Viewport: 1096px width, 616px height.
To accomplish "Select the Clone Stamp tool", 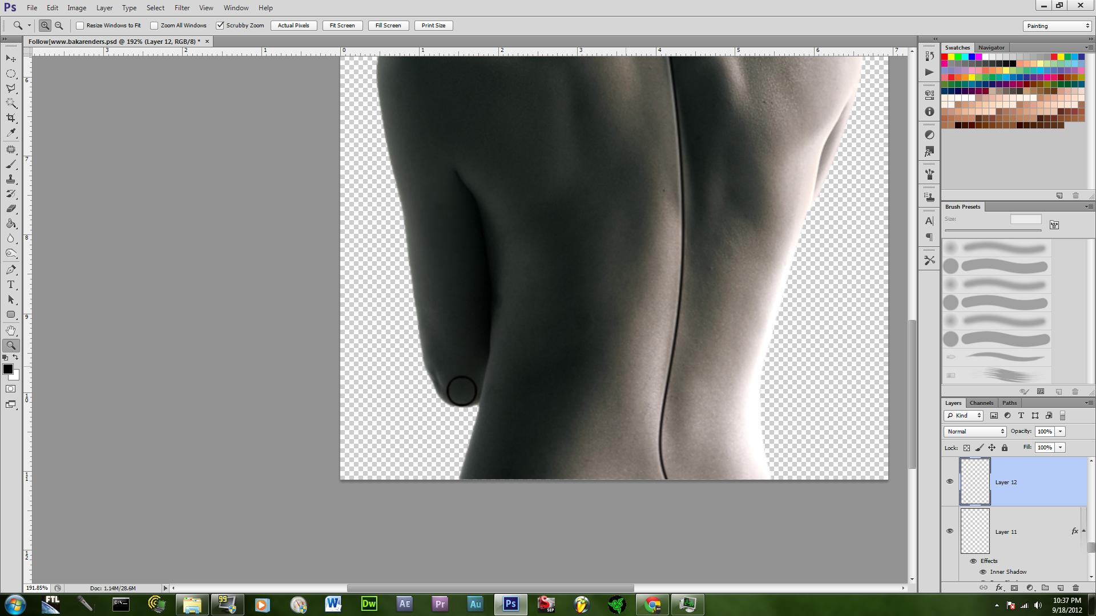I will click(x=11, y=179).
